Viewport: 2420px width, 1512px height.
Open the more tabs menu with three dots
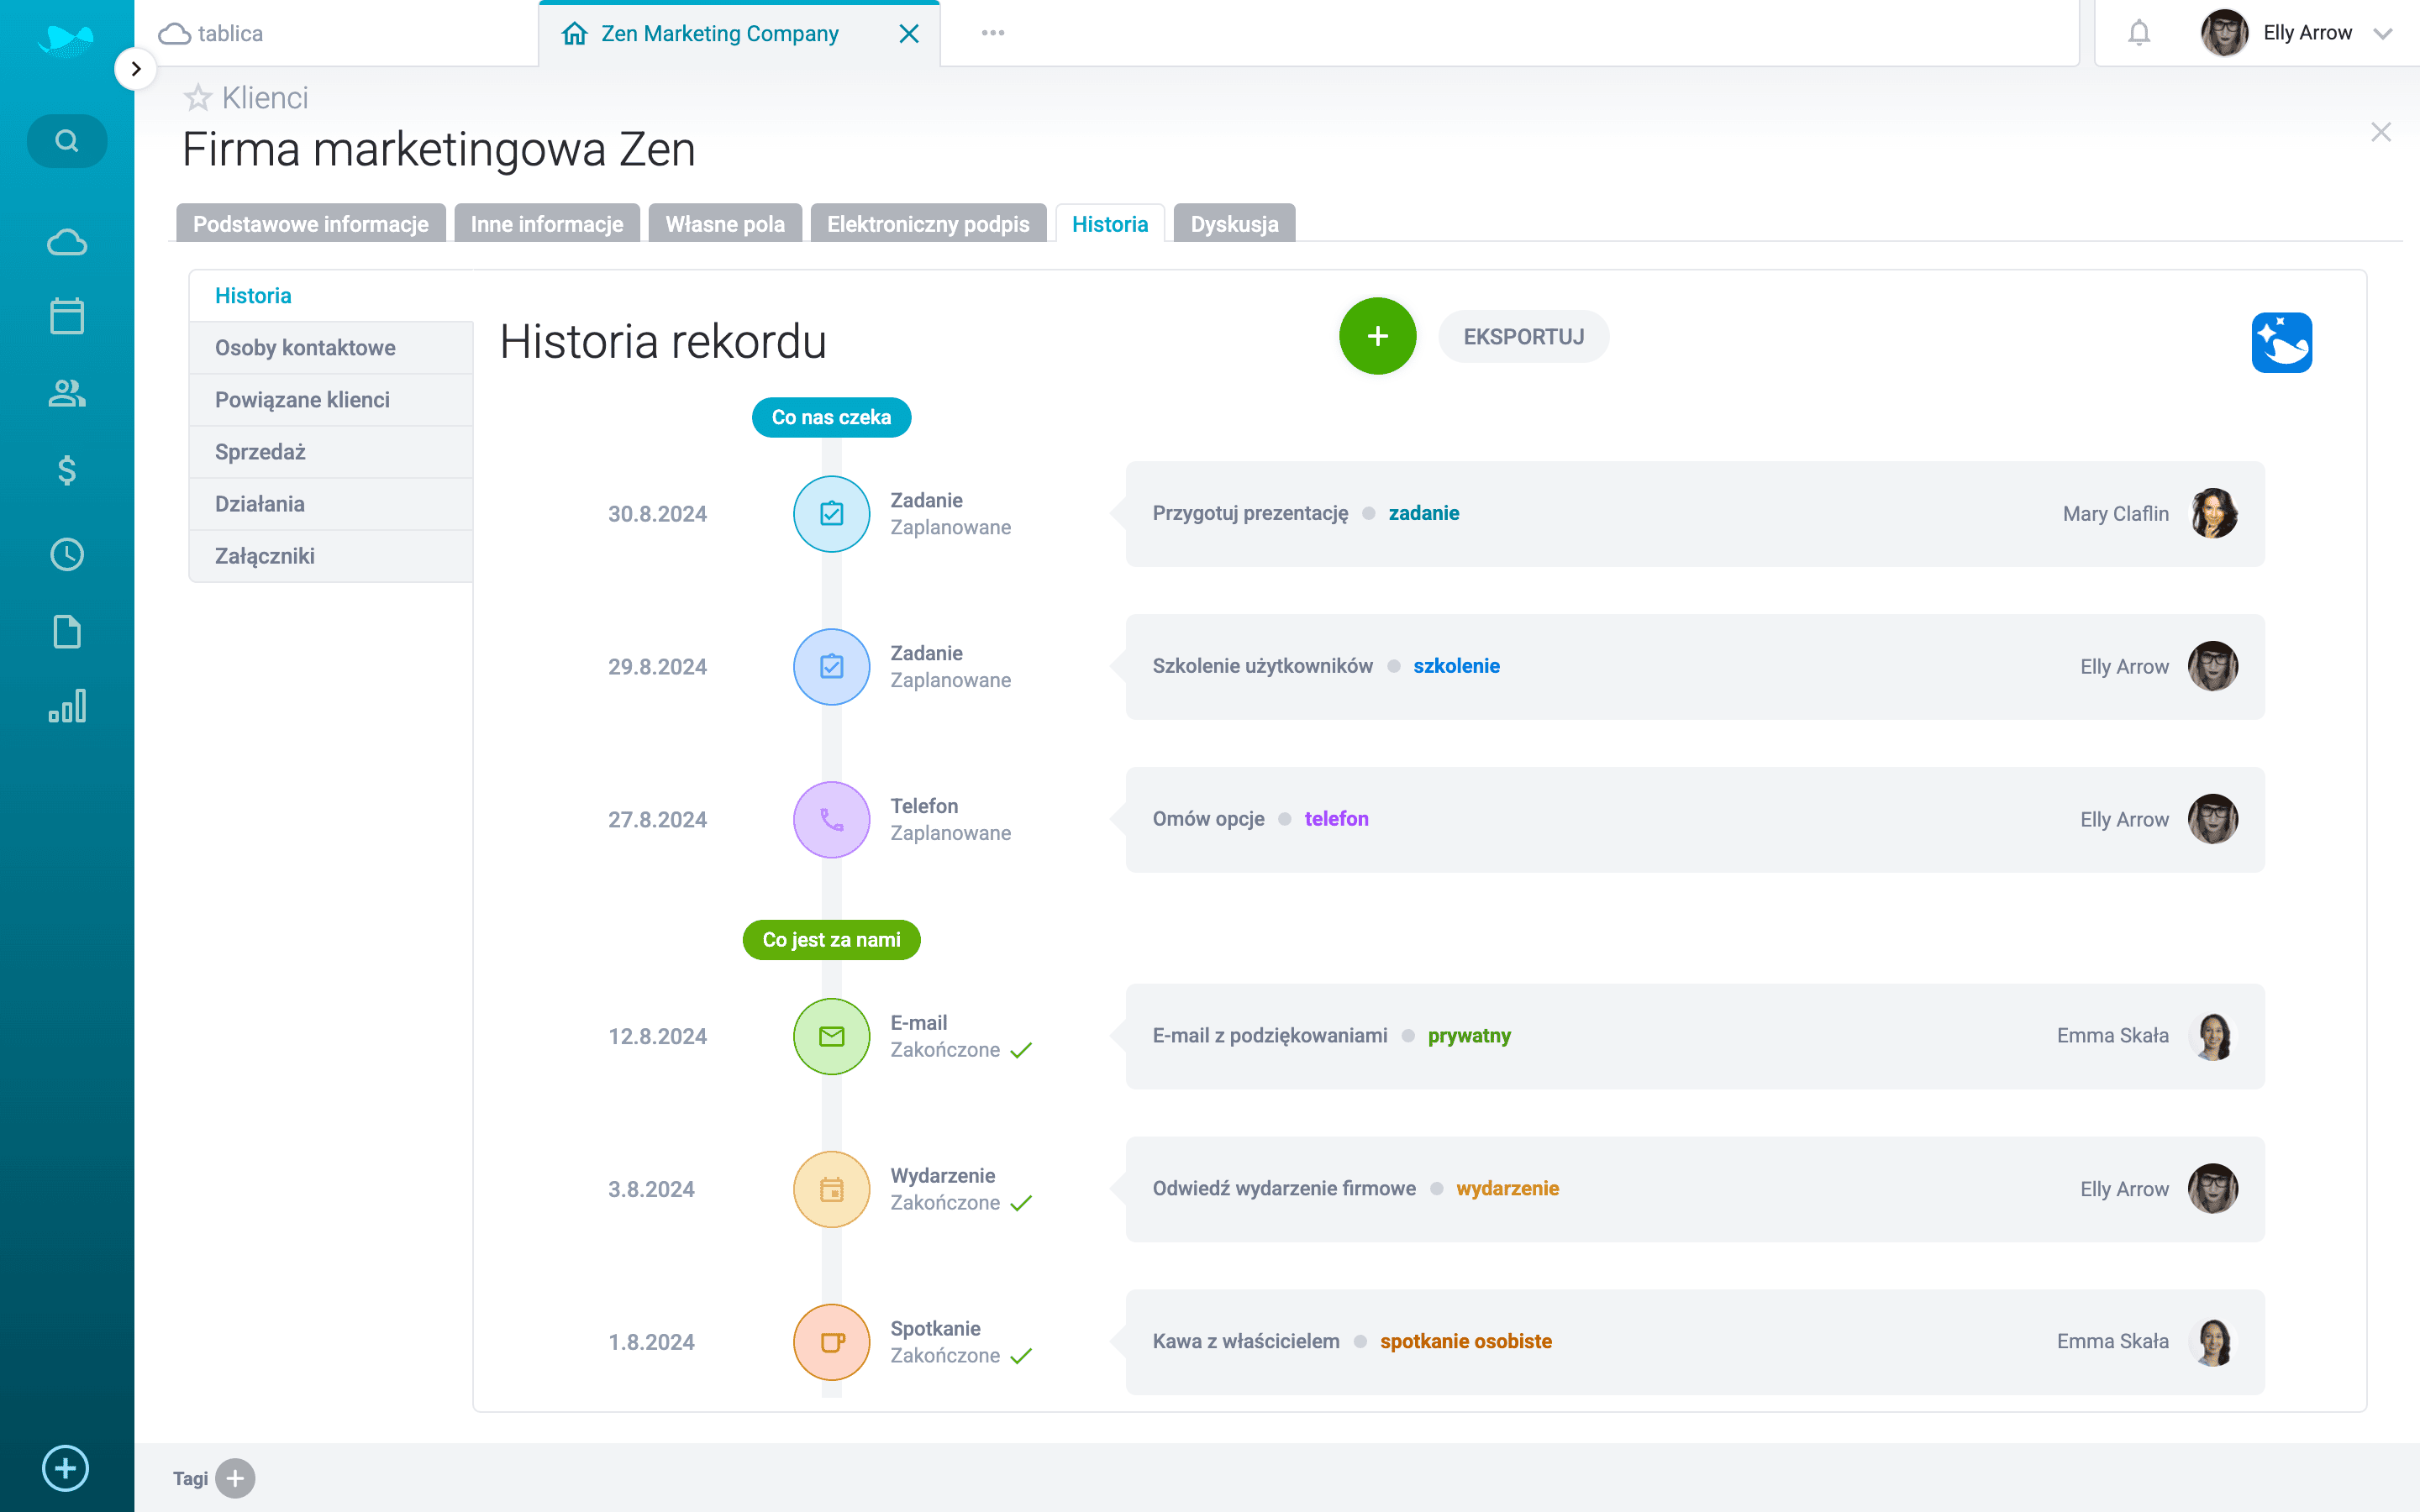pyautogui.click(x=992, y=32)
